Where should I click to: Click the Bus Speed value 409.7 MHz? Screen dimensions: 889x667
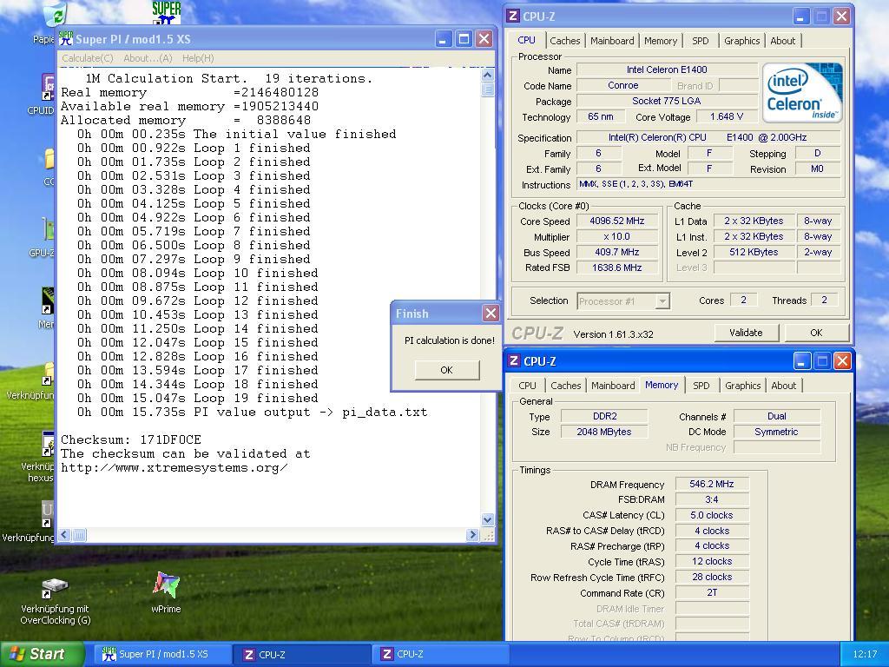[617, 253]
